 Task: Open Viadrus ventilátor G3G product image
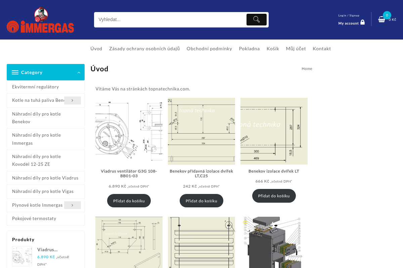coord(129,131)
